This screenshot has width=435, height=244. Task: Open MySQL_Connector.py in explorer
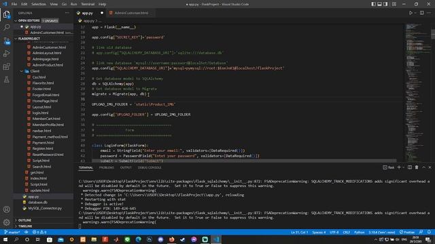coord(45,208)
